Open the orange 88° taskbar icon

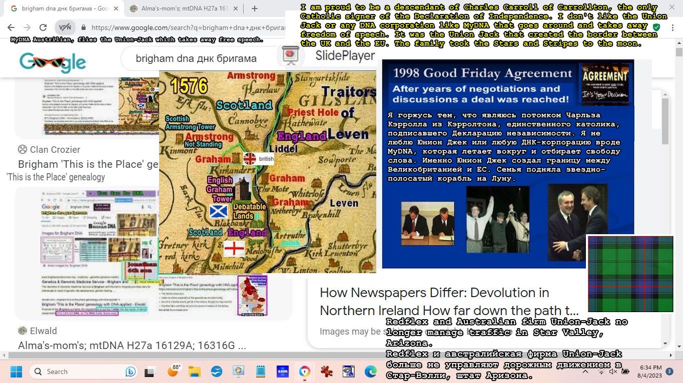pos(173,372)
